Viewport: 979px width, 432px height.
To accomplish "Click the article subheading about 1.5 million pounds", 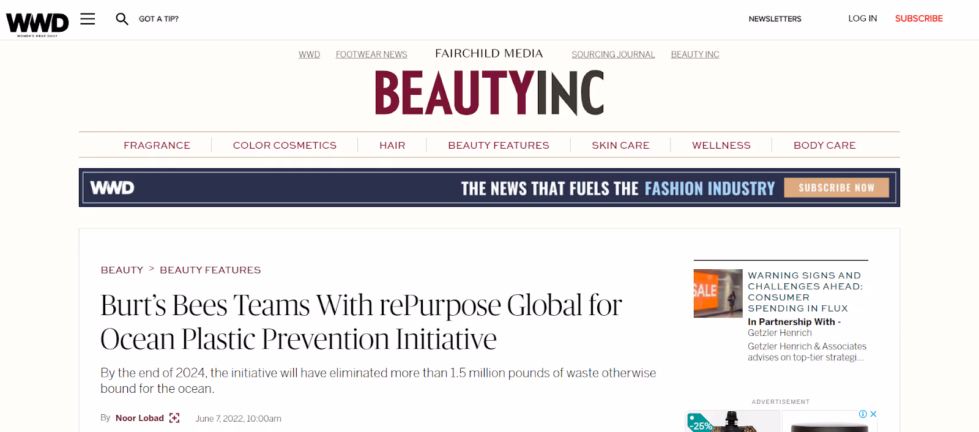I will point(378,381).
